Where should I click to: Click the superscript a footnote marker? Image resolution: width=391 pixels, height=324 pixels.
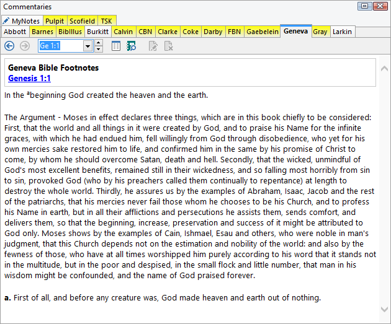tap(28, 94)
